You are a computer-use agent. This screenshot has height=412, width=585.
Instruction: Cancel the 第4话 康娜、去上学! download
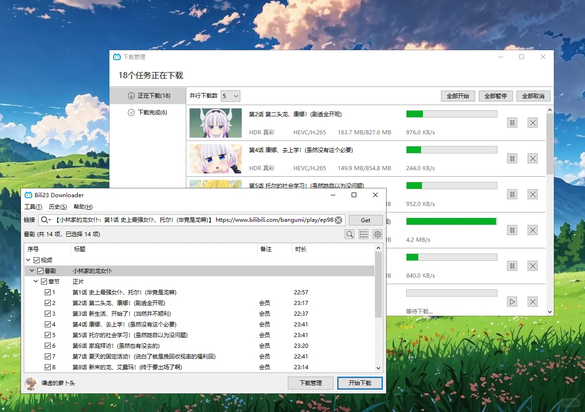point(532,158)
